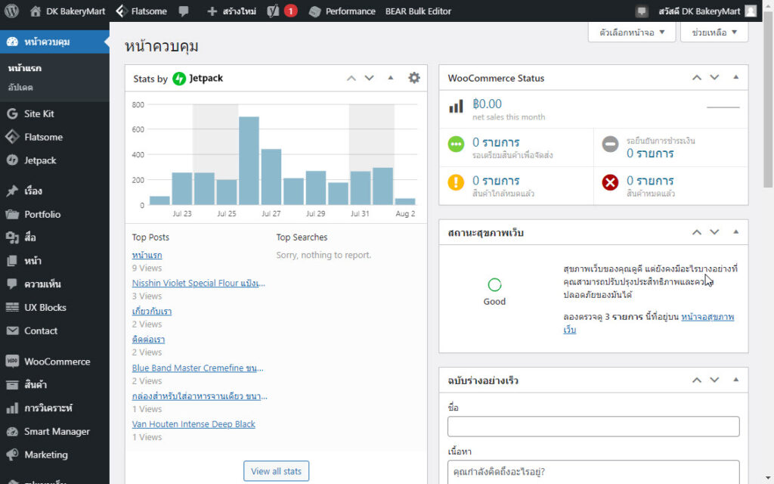Collapse the สถานะสุขภาพเว็บ panel

(735, 232)
